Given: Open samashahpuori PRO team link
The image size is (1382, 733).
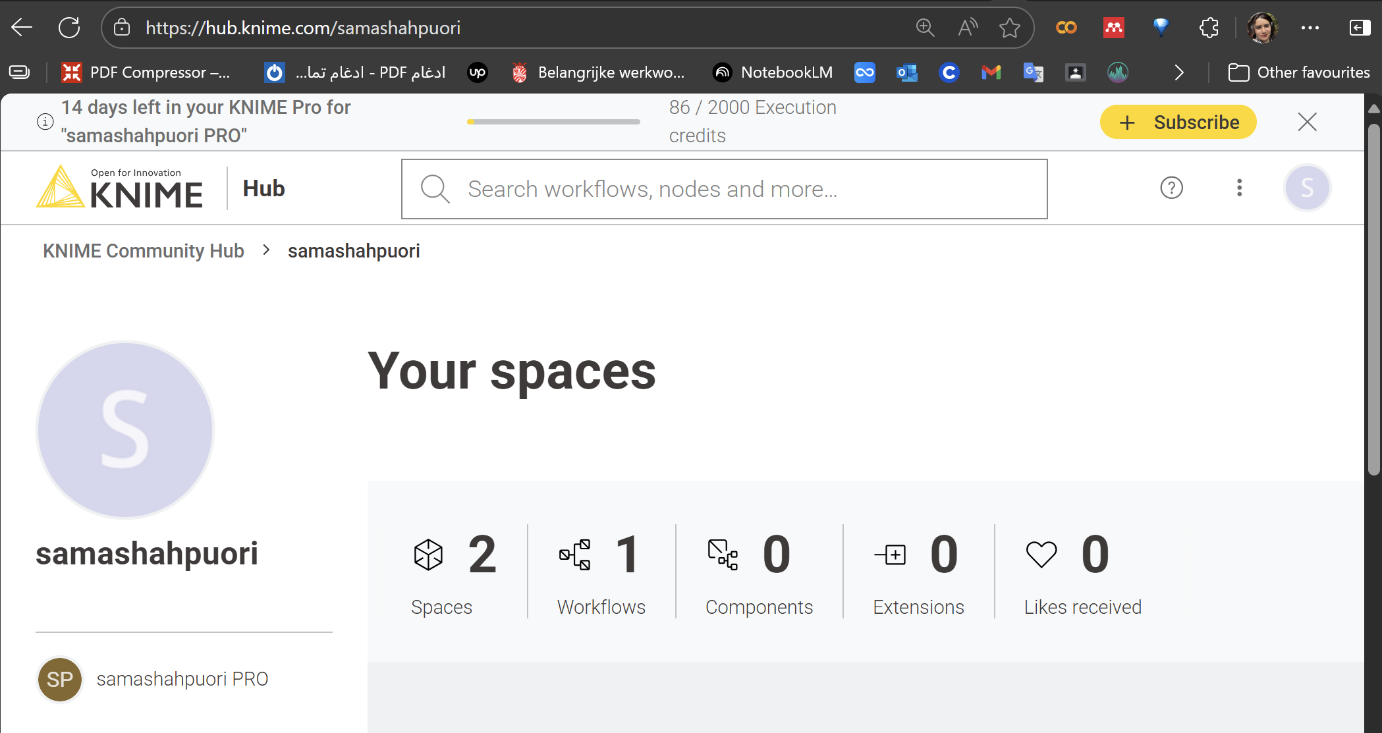Looking at the screenshot, I should point(182,679).
